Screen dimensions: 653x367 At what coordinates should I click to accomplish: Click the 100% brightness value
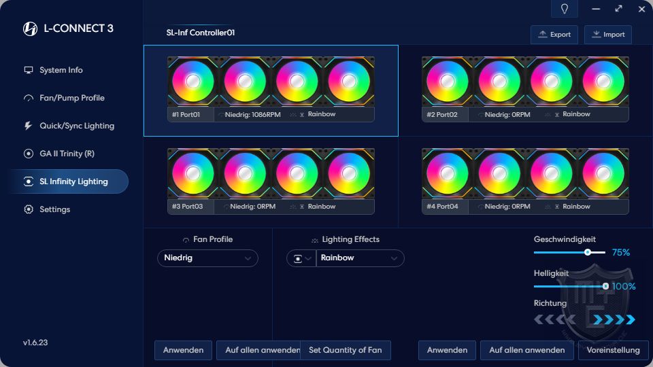[624, 286]
